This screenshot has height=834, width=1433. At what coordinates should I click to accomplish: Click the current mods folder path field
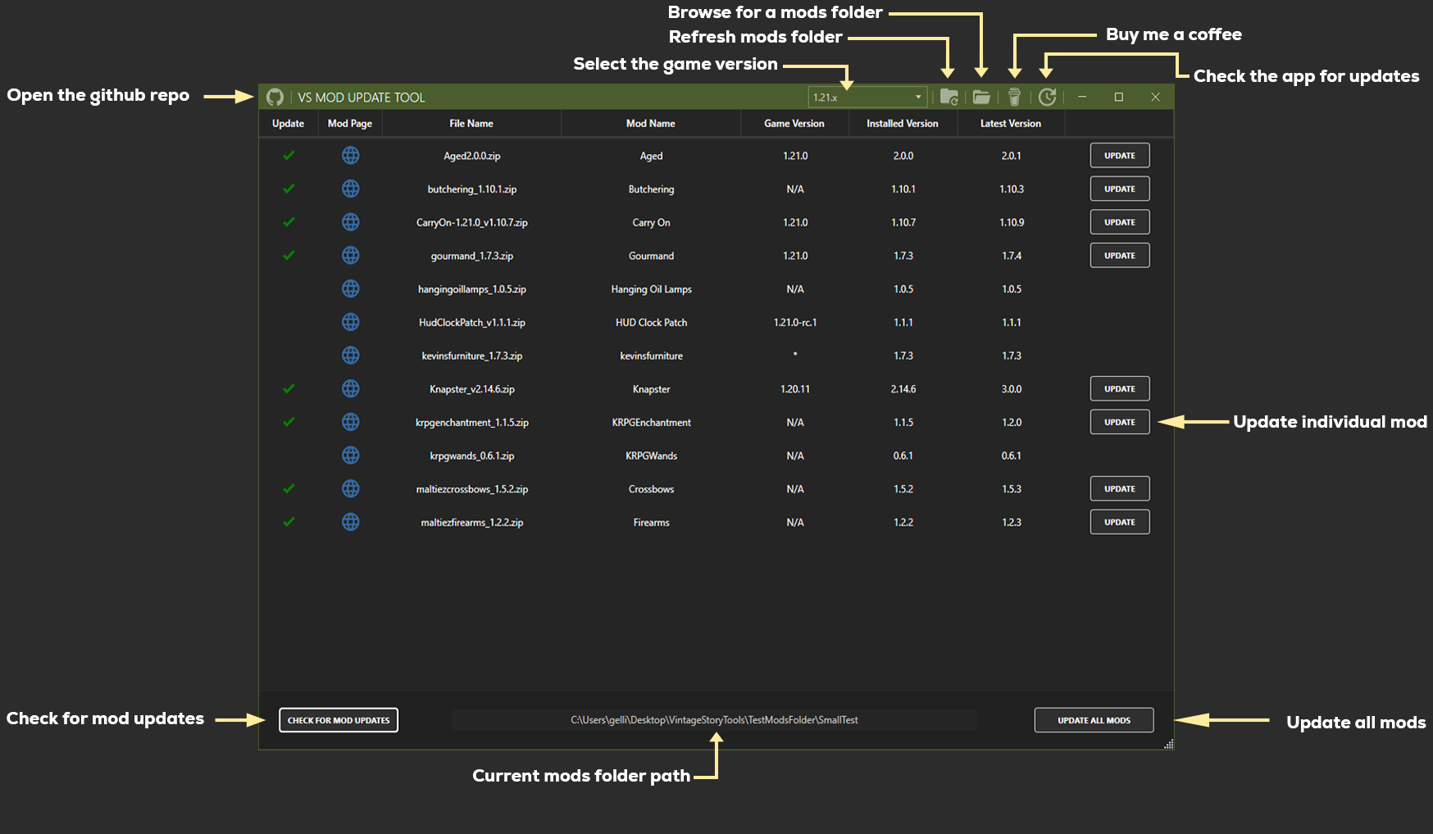(x=714, y=720)
